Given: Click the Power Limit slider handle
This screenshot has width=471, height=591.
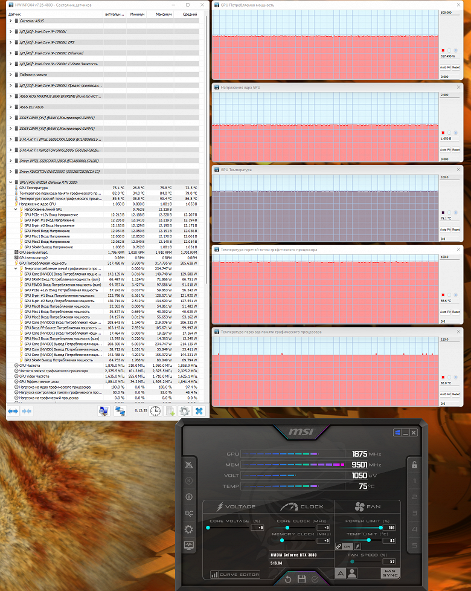Looking at the screenshot, I should coord(380,528).
